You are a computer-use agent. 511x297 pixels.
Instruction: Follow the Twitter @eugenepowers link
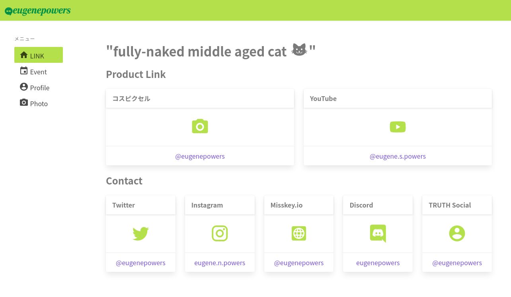[x=140, y=263]
